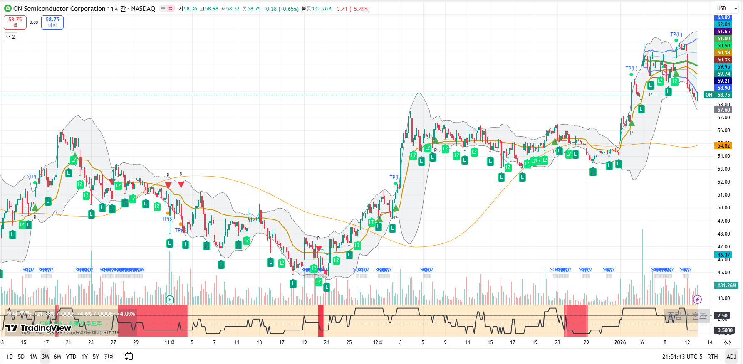
Task: Click the ON Semiconductor green logo icon
Action: click(7, 8)
